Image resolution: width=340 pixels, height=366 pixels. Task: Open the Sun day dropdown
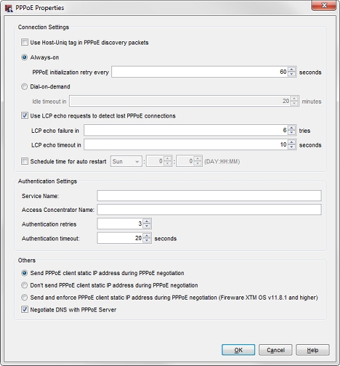tap(126, 161)
